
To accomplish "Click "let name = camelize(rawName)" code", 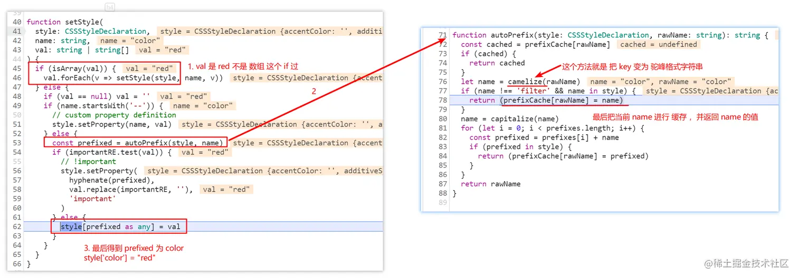I will tap(520, 82).
